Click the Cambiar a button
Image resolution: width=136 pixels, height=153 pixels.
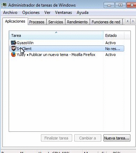[88, 138]
